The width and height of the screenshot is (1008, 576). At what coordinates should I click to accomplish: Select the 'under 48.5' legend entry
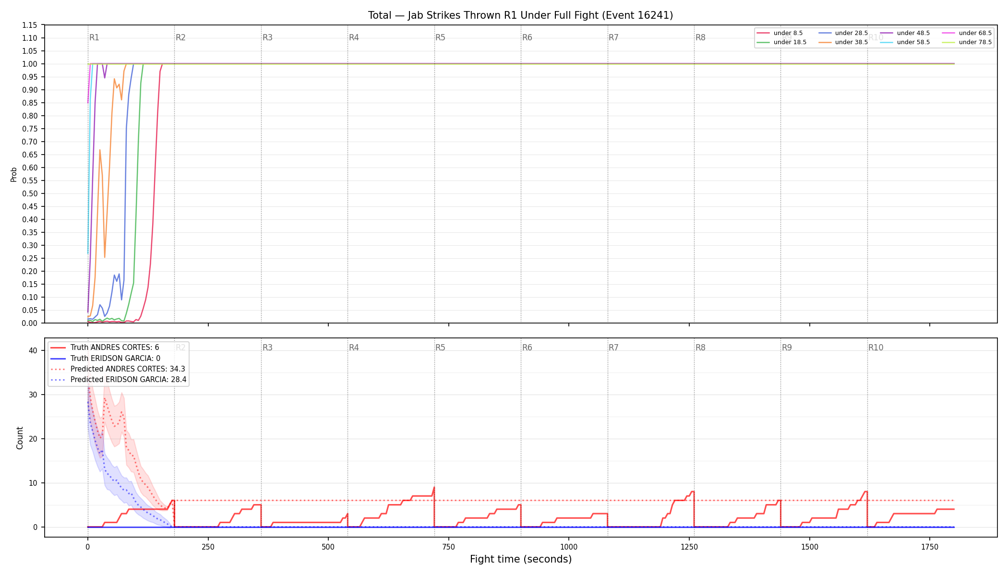(905, 33)
